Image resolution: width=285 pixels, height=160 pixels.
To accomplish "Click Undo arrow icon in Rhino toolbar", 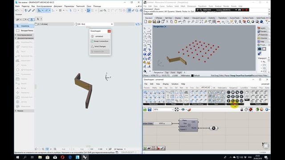I will (x=180, y=22).
